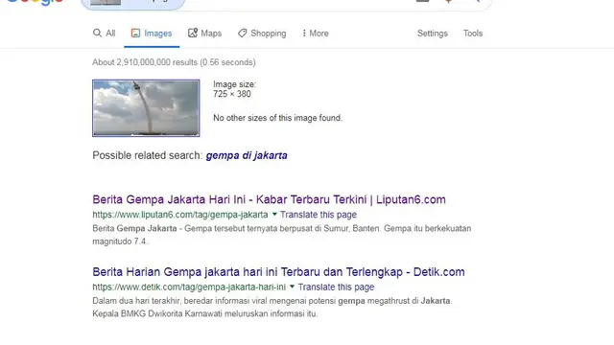Click the Settings link

(433, 34)
